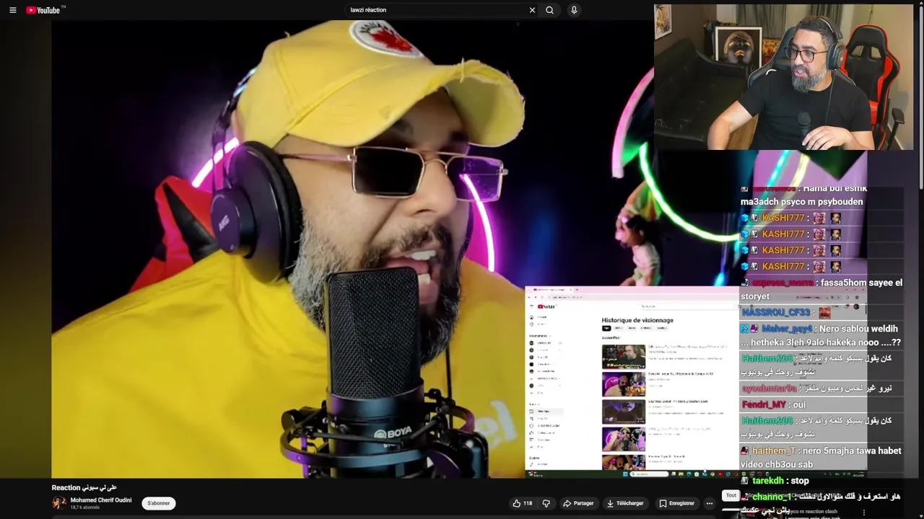Click the chat username "NASSROU_CF33"
Screen dimensions: 924x519
(x=776, y=312)
